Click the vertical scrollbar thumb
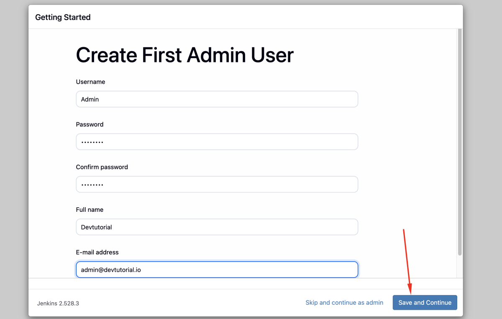 click(x=460, y=142)
